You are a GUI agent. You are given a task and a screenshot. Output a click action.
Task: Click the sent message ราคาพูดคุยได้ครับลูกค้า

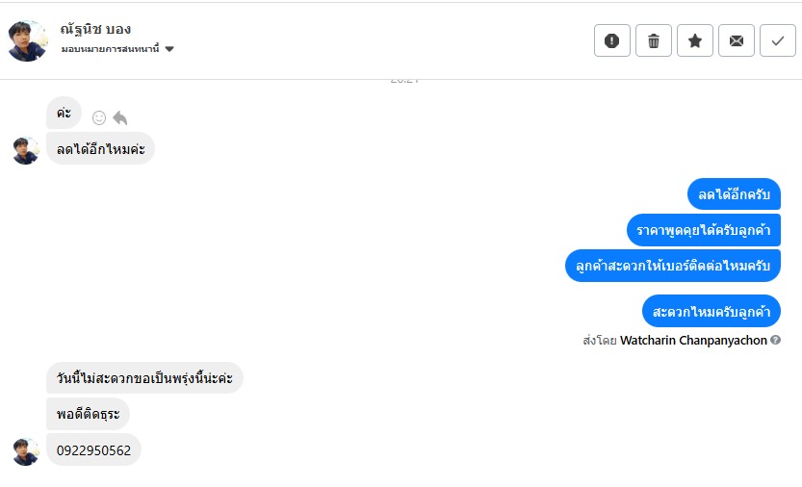tap(703, 230)
